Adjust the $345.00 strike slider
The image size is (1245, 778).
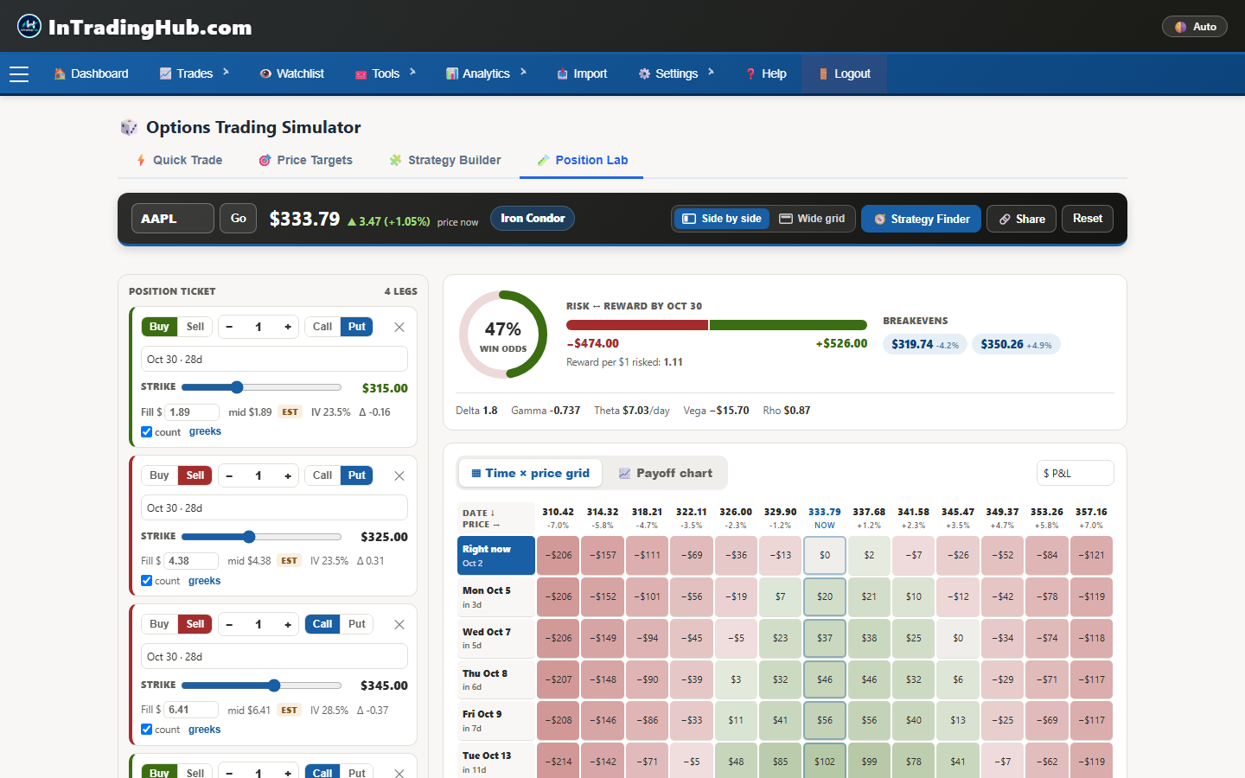click(x=261, y=686)
